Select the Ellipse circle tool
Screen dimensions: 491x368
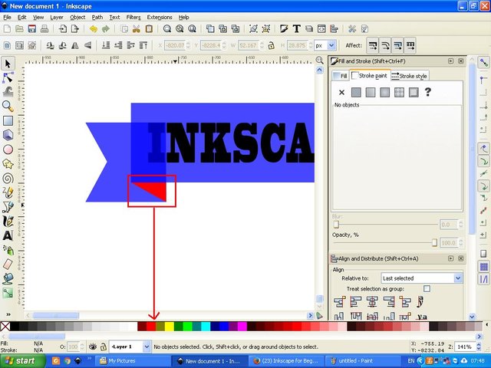(8, 149)
